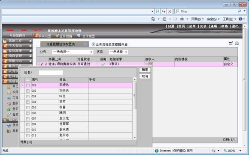249x155 pixels.
Task: Click the 取消 button
Action: click(x=145, y=76)
